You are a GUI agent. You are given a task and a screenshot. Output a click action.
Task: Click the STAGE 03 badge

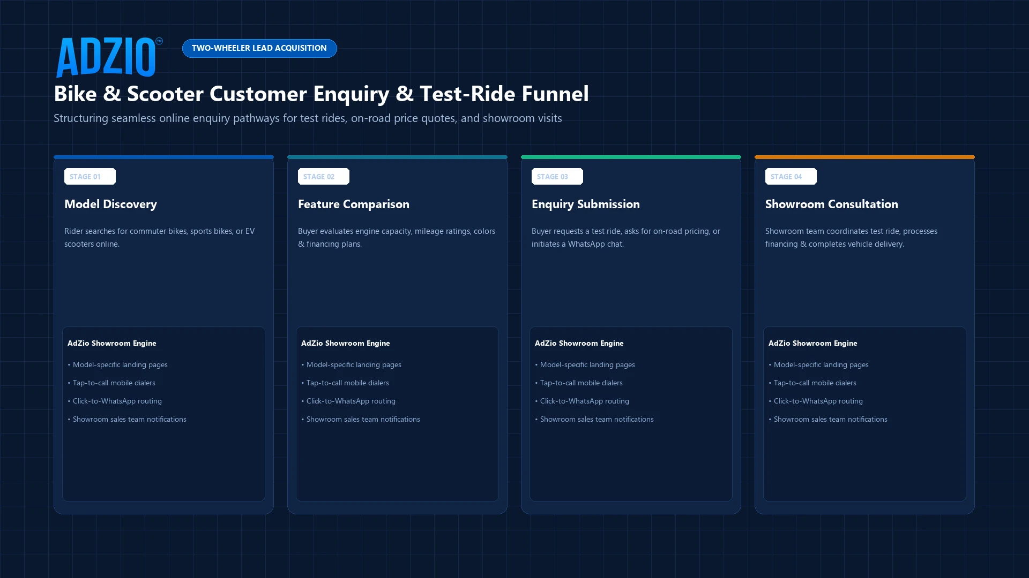[x=557, y=177]
